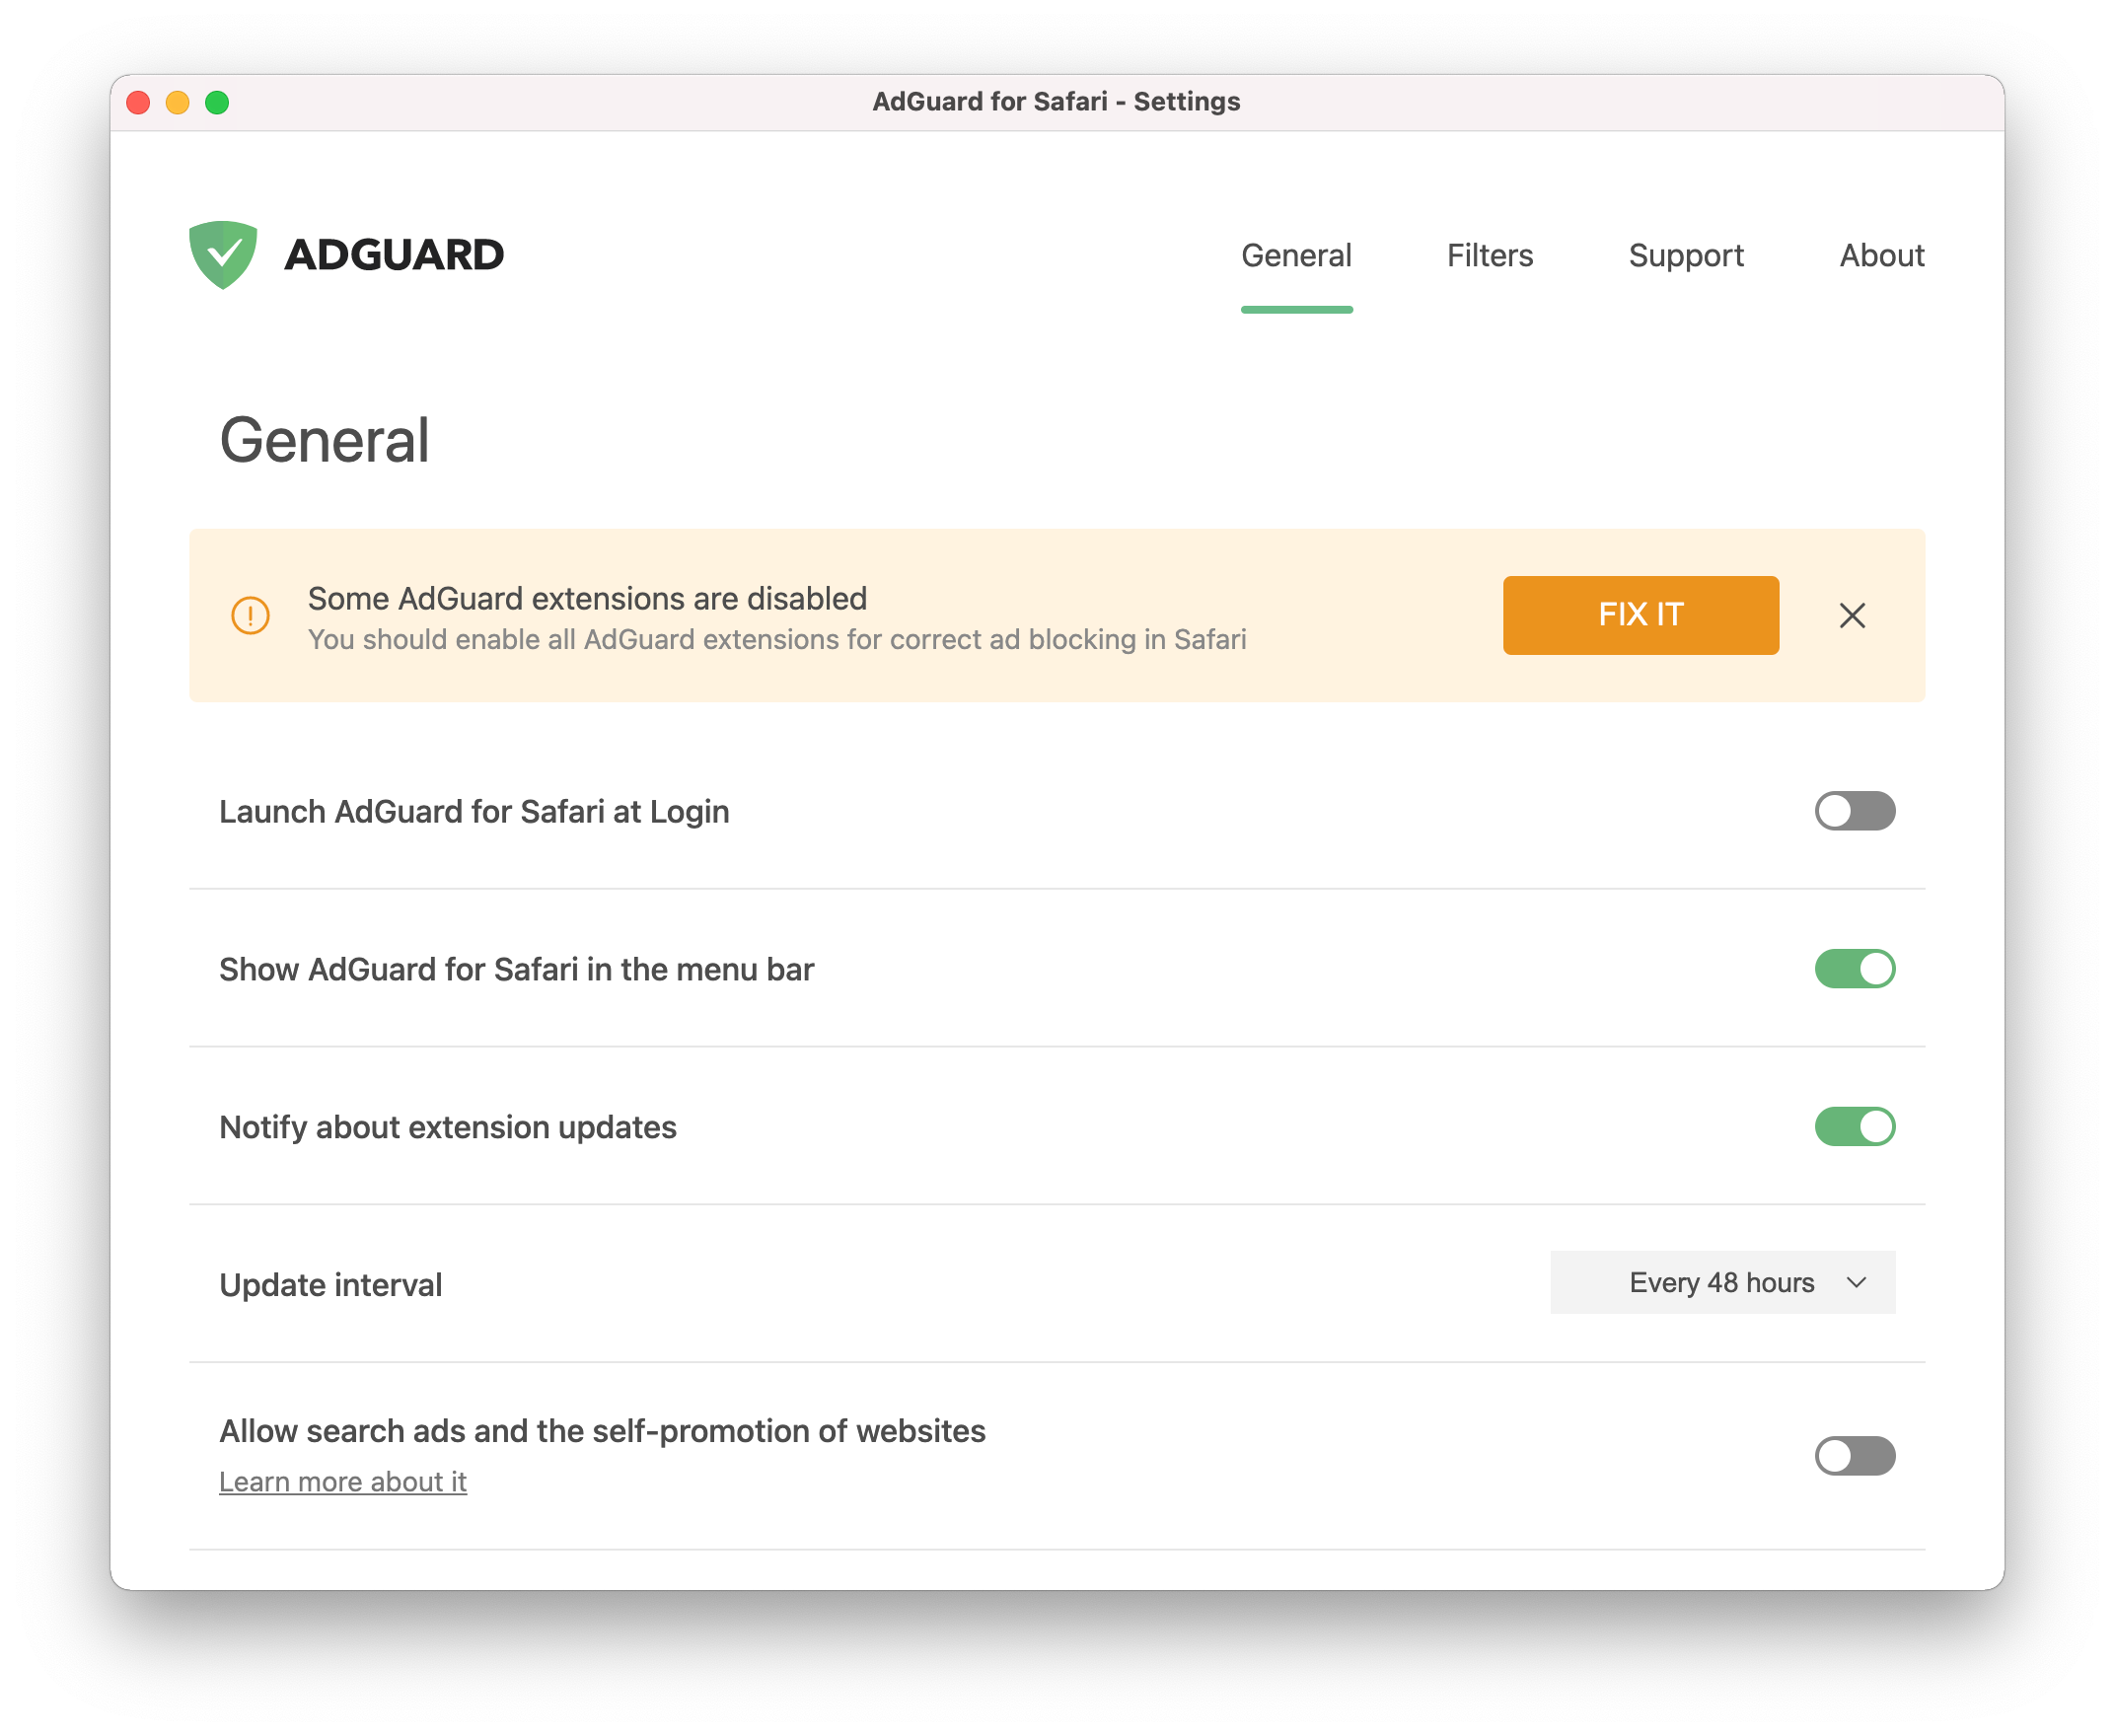Toggle 'Show AdGuard for Safari in the menu bar'
Viewport: 2115px width, 1736px height.
[1855, 969]
